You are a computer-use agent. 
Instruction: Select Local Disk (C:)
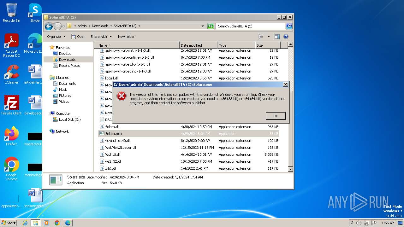pos(69,119)
